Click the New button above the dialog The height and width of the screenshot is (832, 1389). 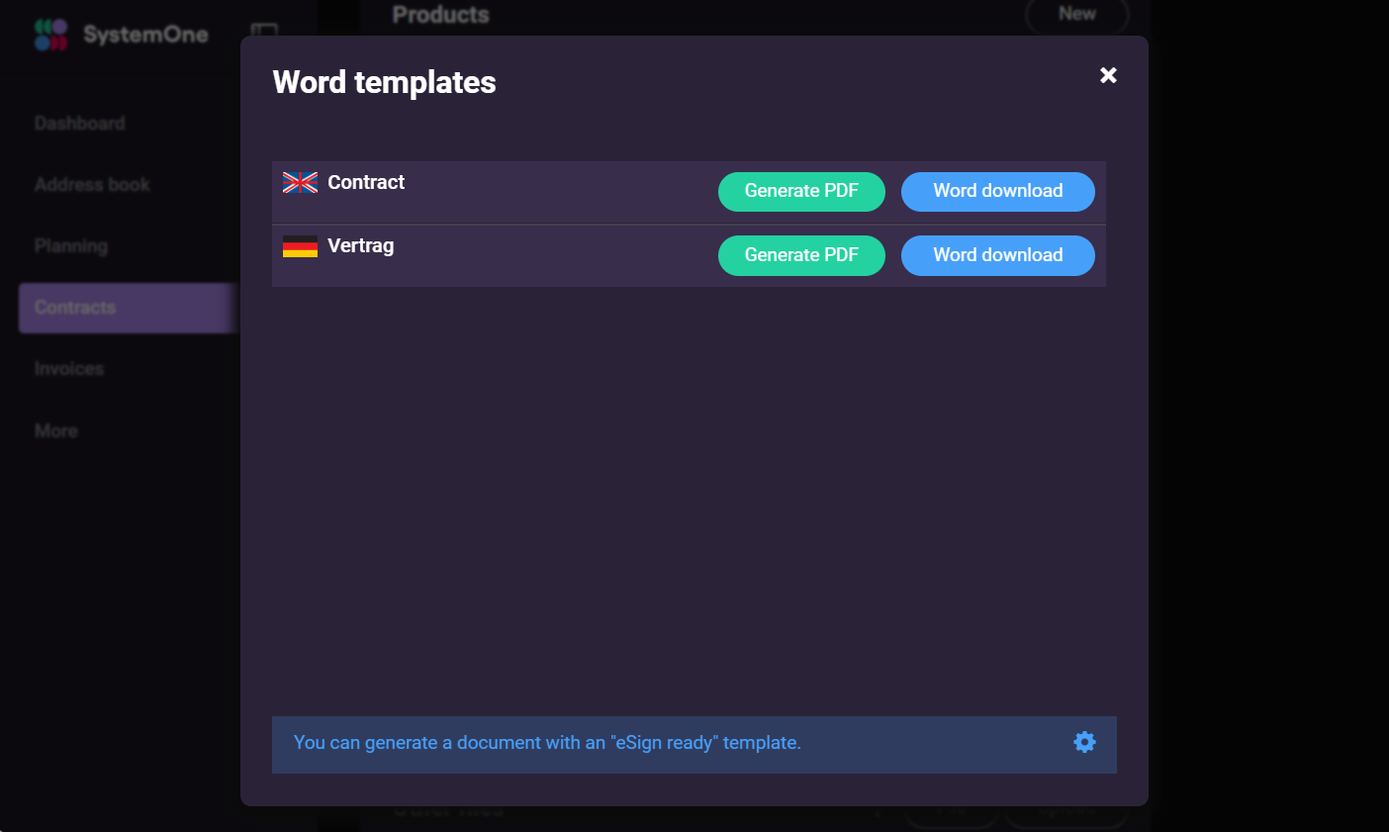click(1076, 14)
